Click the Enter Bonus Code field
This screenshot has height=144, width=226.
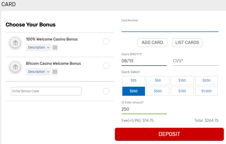click(x=46, y=91)
